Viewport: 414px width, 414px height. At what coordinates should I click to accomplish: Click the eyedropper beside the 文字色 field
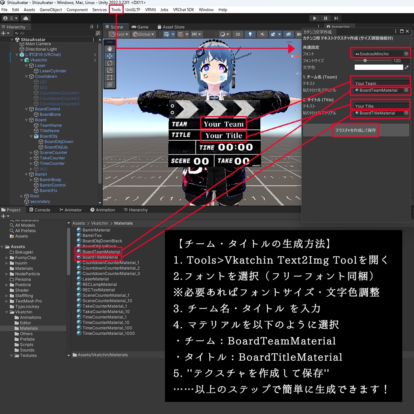(406, 67)
